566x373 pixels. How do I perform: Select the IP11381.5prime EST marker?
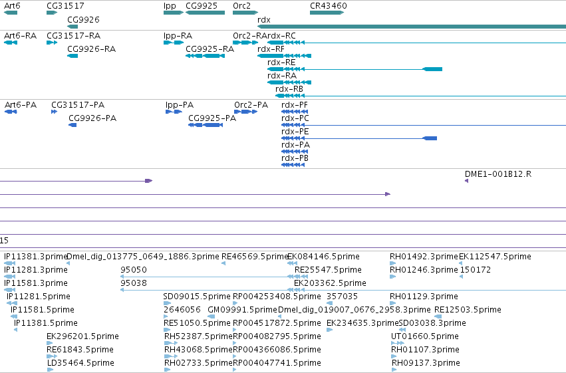pos(15,330)
